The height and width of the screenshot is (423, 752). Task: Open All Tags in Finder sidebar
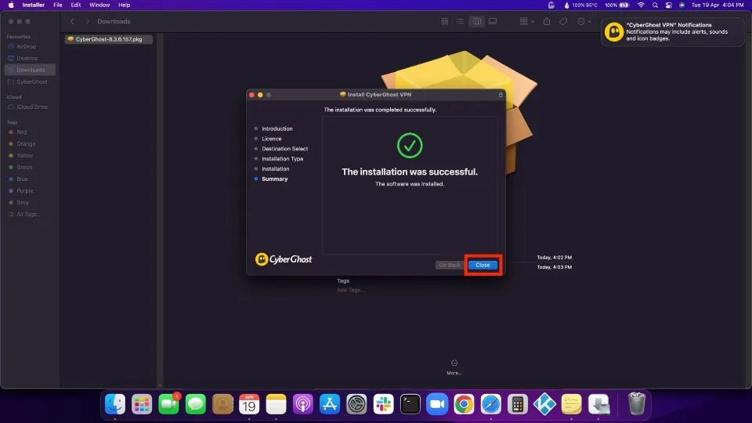tap(28, 215)
